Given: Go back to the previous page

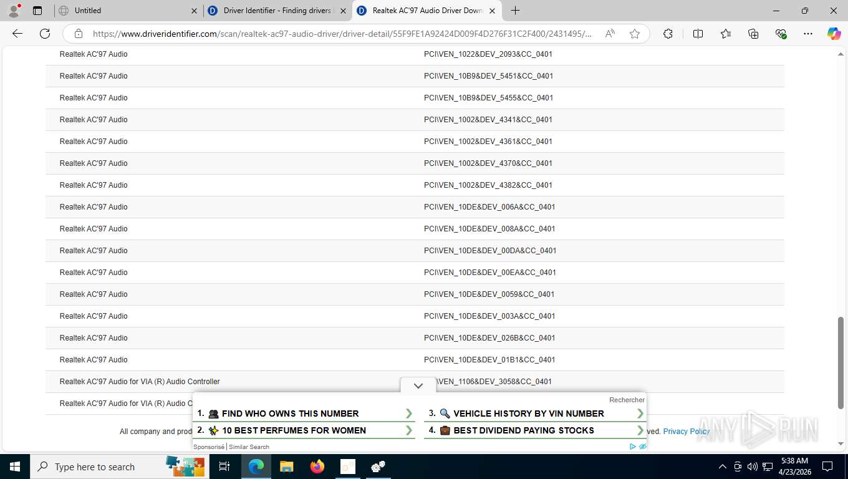Looking at the screenshot, I should click(17, 34).
